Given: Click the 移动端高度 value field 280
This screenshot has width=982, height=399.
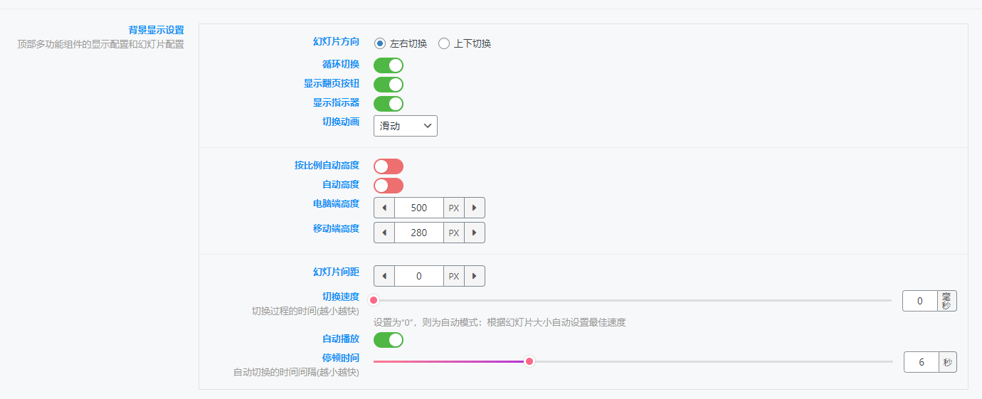Looking at the screenshot, I should (419, 233).
